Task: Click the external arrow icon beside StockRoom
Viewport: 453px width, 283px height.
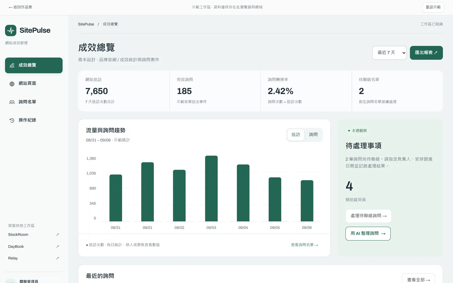Action: click(x=58, y=235)
